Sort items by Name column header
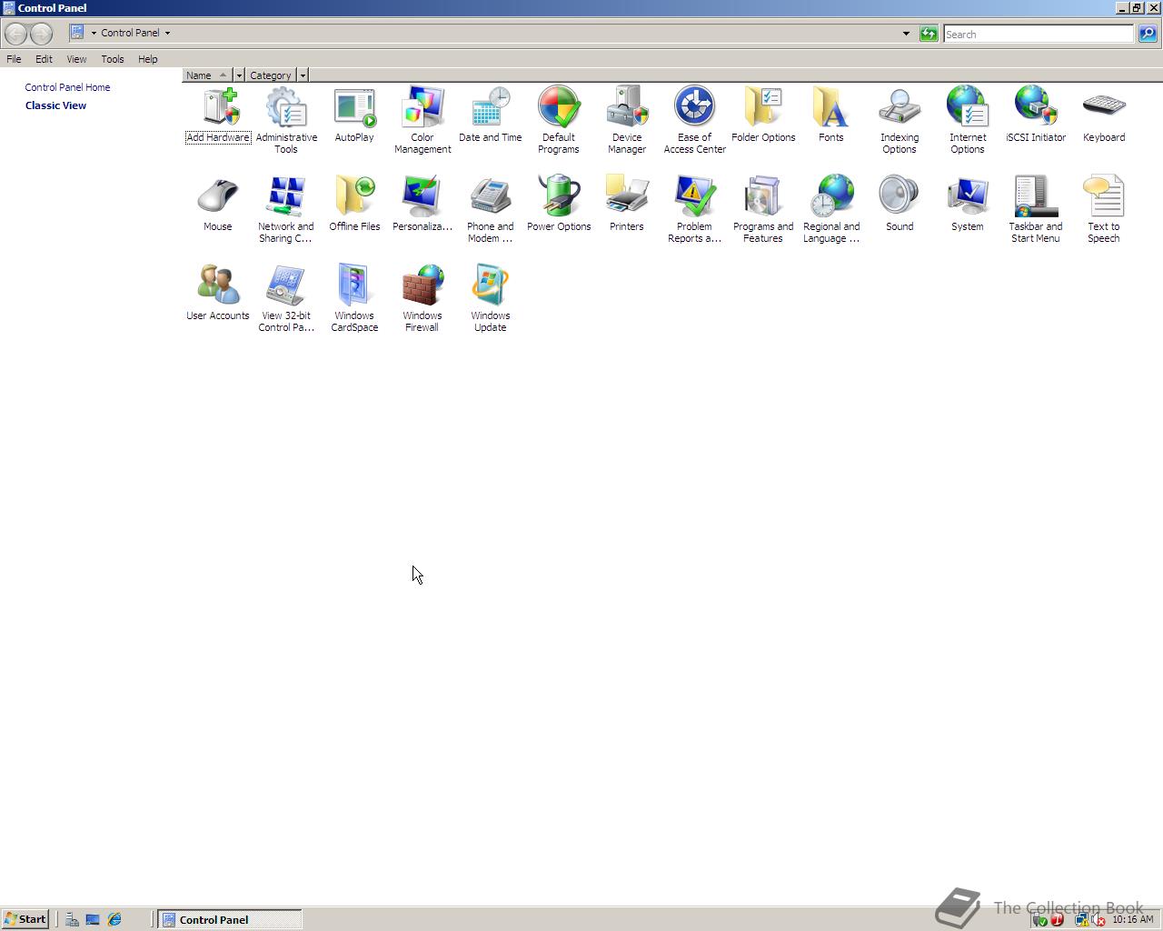 208,75
